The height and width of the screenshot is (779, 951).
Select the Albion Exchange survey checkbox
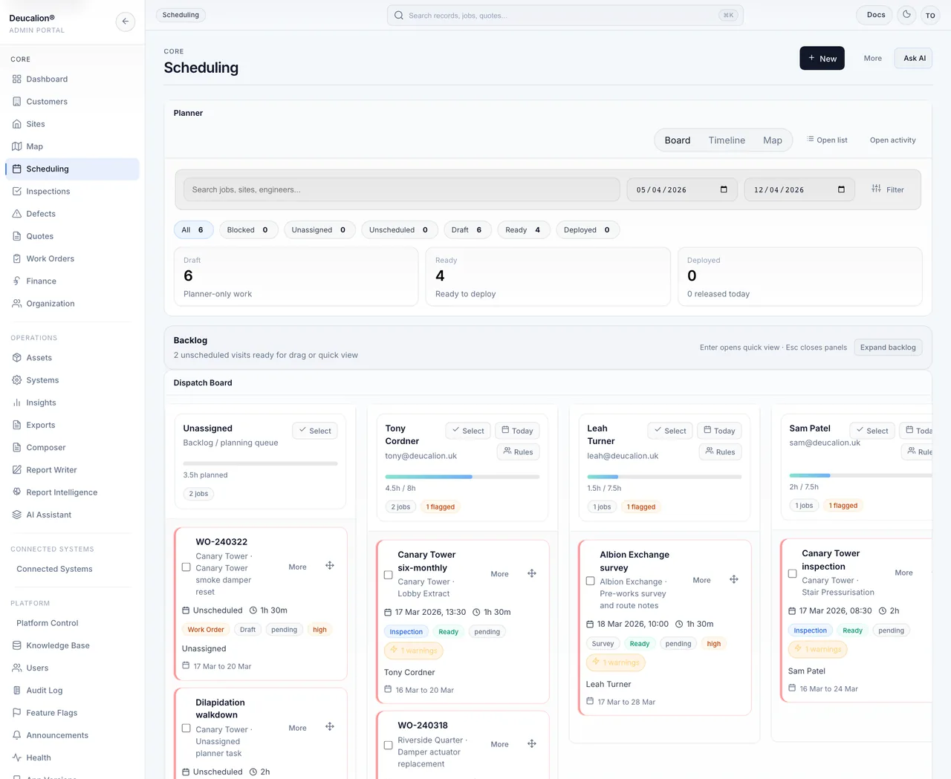point(590,581)
